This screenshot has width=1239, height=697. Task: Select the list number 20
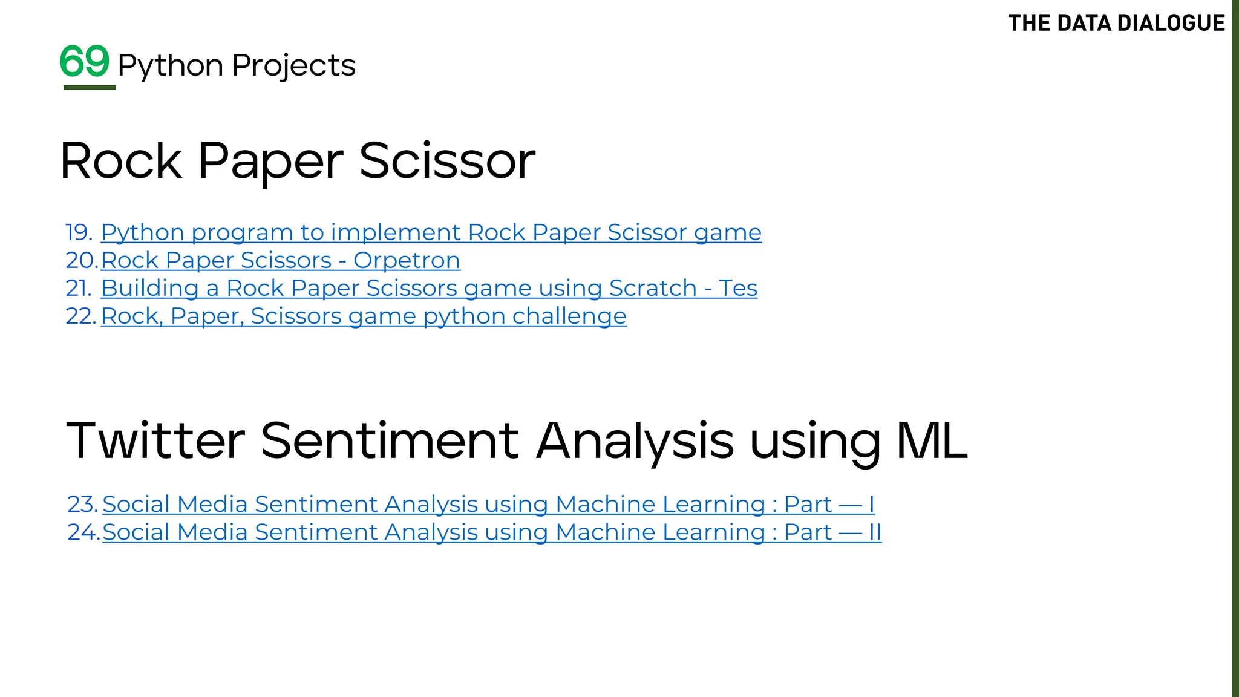[x=82, y=260]
